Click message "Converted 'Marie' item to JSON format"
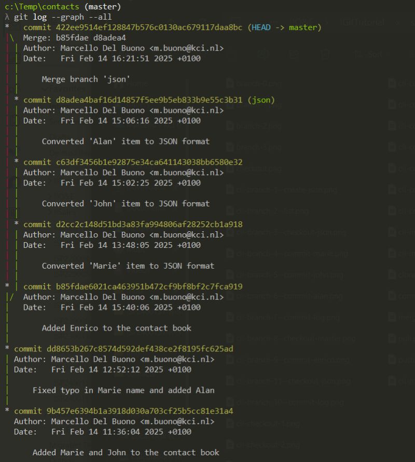 point(128,266)
